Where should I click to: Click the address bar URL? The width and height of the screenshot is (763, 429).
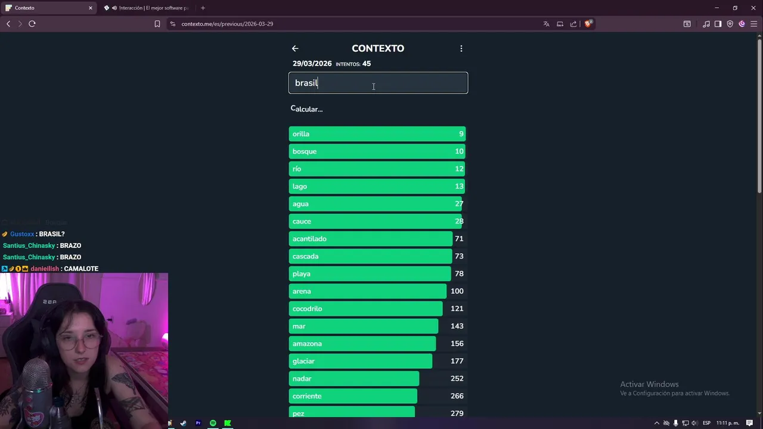227,24
